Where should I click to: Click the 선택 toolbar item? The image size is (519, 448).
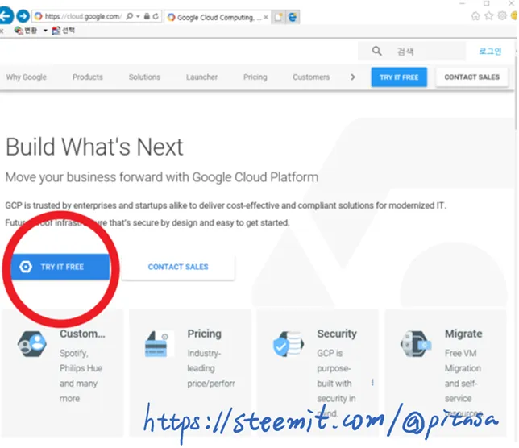[x=63, y=31]
